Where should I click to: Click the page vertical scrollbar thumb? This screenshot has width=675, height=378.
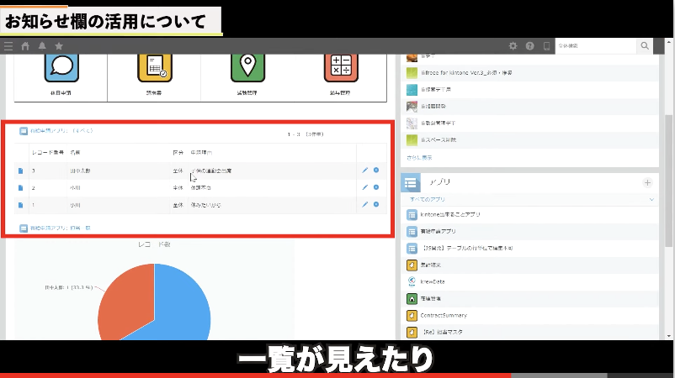(x=668, y=181)
